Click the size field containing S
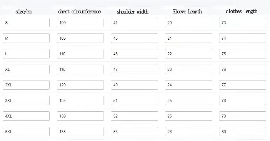The height and width of the screenshot is (141, 270). [x=26, y=23]
